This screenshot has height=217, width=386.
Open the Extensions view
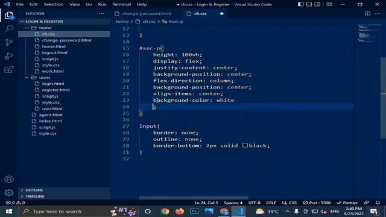[9, 70]
